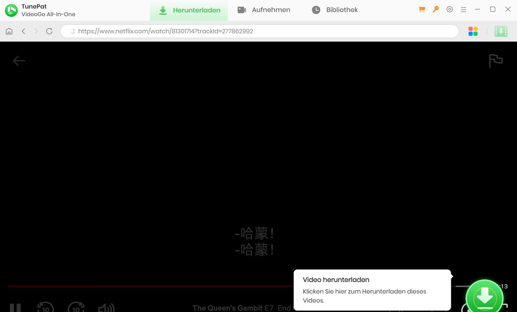The height and width of the screenshot is (312, 517).
Task: Select the Herunterladen tab
Action: coord(189,10)
